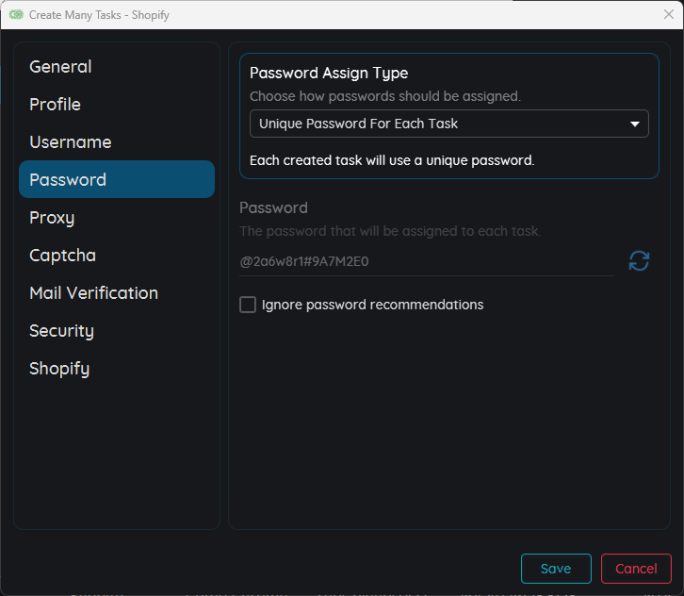Image resolution: width=684 pixels, height=596 pixels.
Task: Open the General settings section
Action: pyautogui.click(x=60, y=67)
